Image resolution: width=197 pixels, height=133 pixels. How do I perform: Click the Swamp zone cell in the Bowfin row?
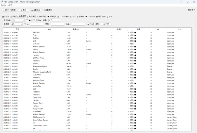click(x=169, y=69)
